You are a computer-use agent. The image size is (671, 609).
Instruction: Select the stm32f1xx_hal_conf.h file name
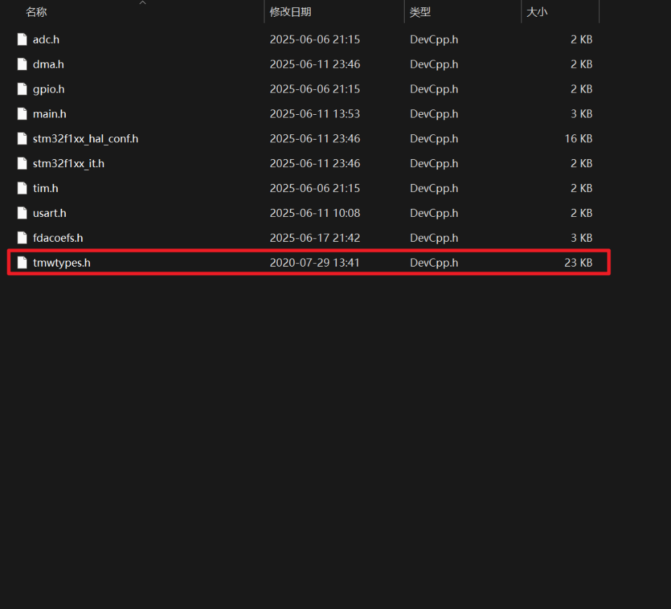click(x=86, y=139)
